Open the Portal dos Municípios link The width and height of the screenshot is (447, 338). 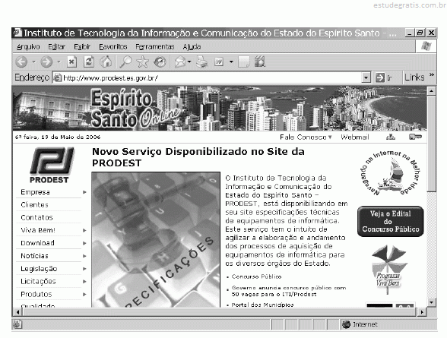click(x=262, y=305)
